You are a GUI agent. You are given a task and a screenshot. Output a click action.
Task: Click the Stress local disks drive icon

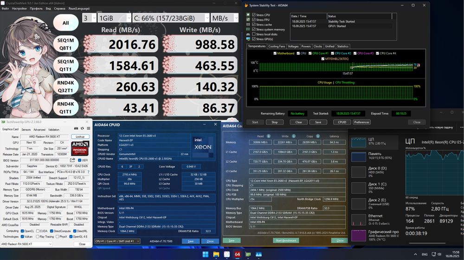point(248,34)
